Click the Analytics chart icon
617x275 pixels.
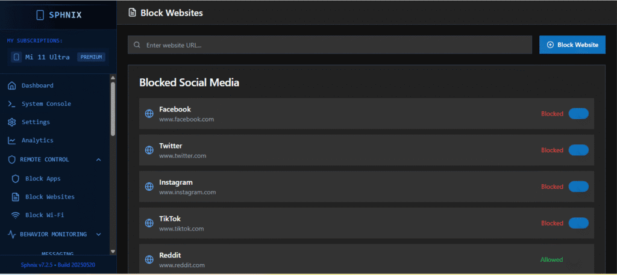coord(12,140)
